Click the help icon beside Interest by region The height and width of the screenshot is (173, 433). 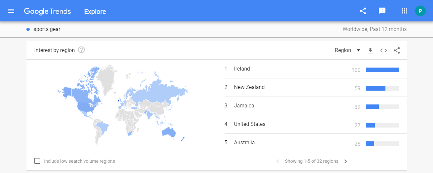[x=82, y=50]
